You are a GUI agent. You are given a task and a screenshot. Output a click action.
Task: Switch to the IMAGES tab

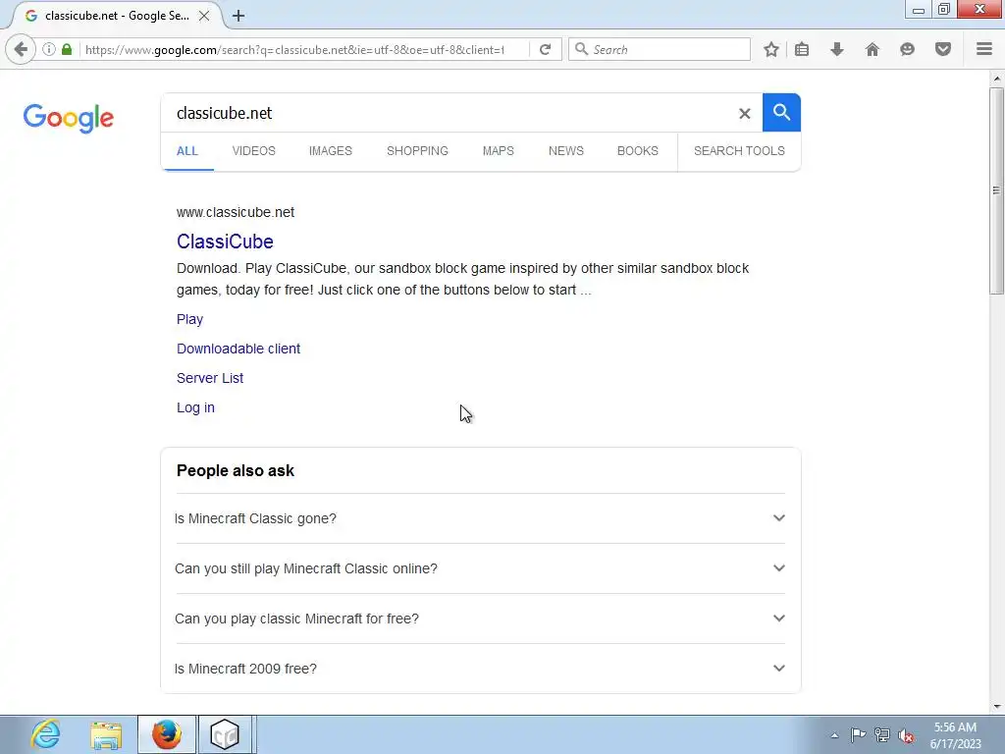pos(330,150)
